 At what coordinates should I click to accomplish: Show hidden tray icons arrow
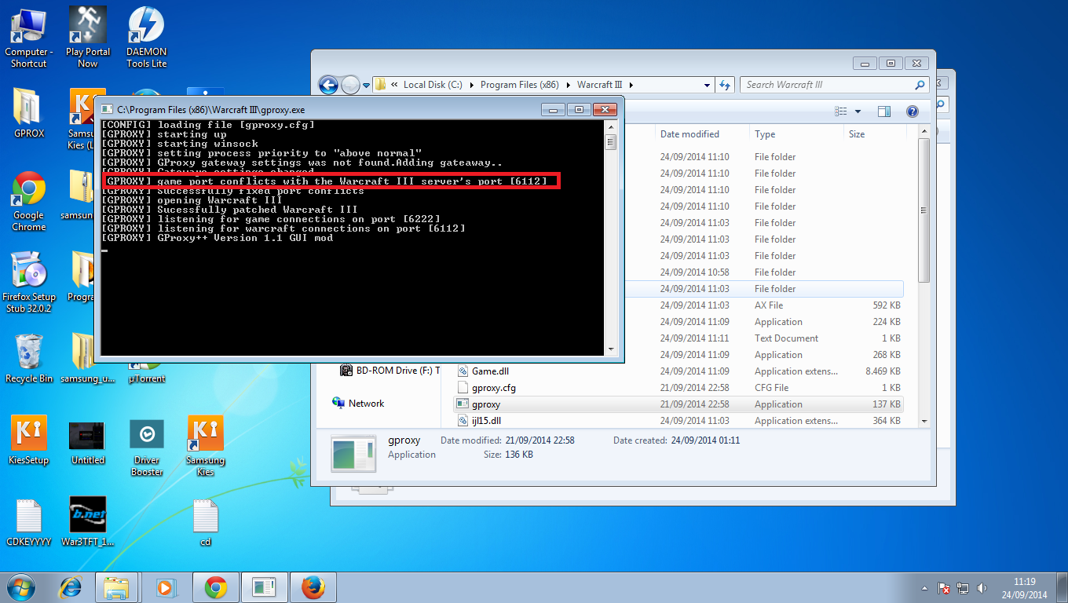coord(924,588)
